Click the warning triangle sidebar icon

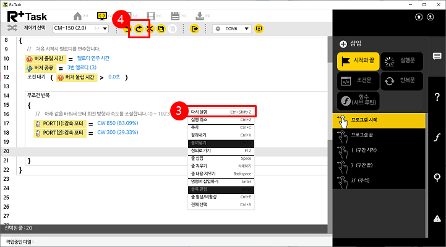tap(437, 218)
